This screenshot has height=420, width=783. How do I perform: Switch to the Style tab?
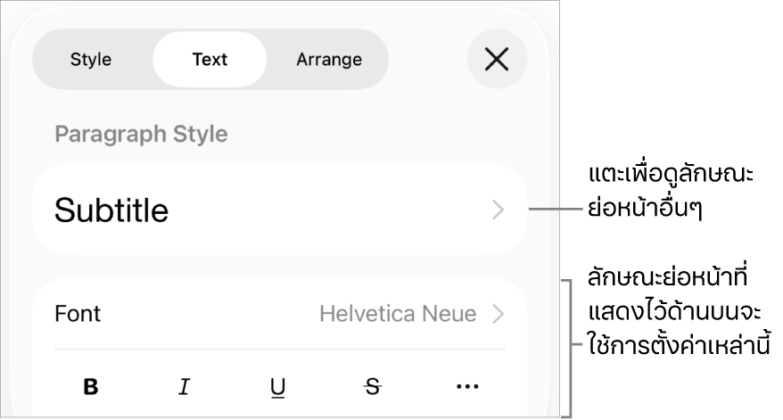(91, 60)
